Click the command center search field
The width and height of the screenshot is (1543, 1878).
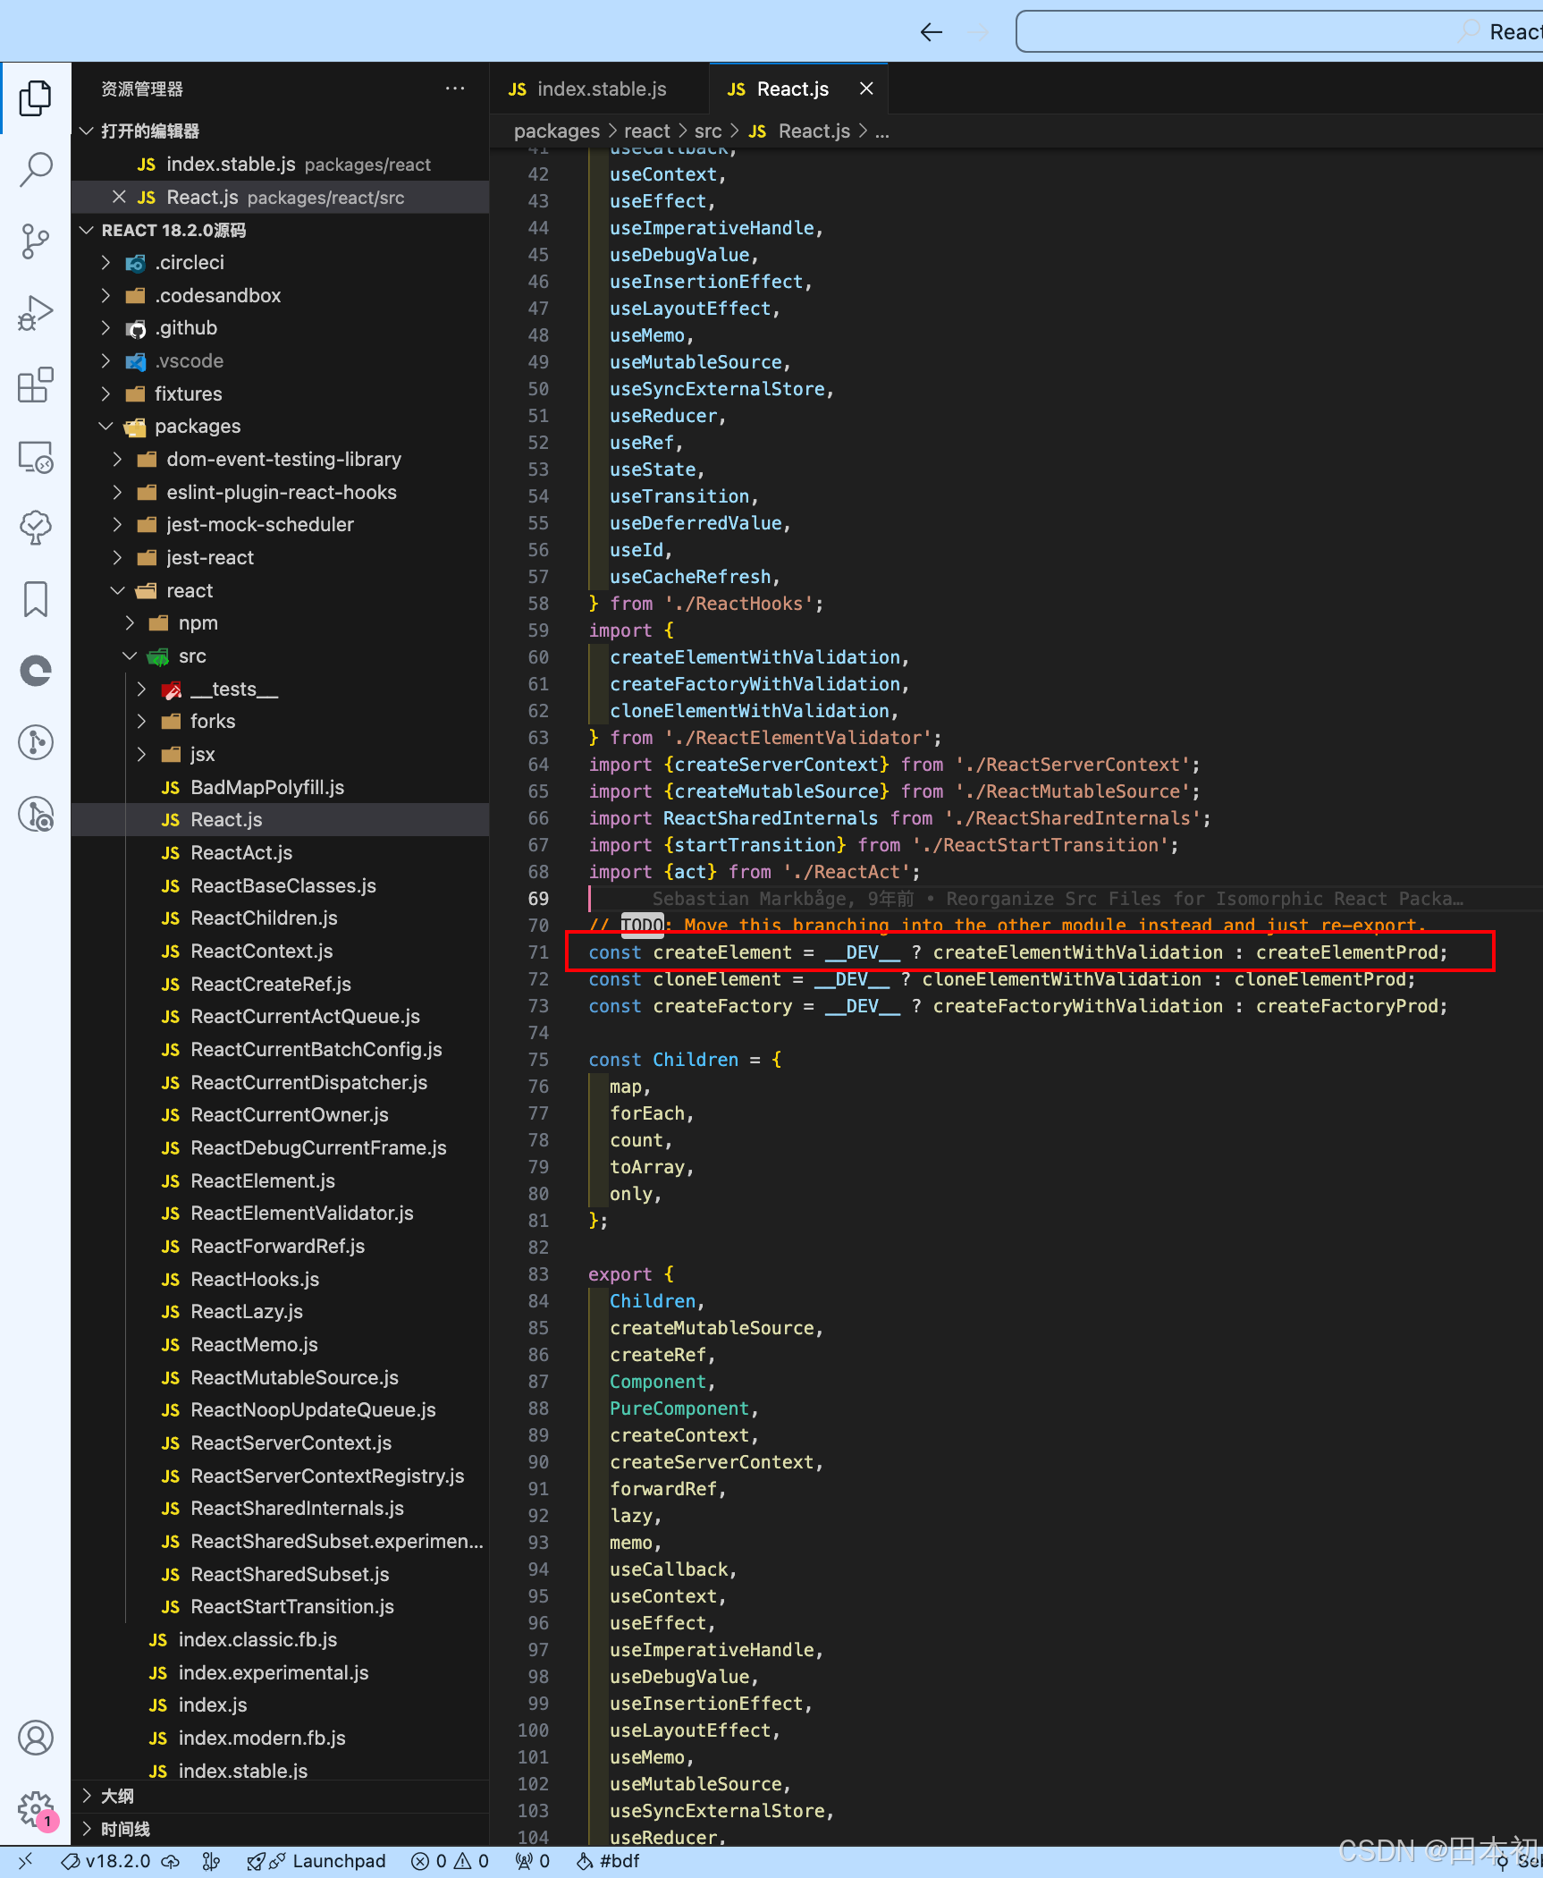[1279, 32]
